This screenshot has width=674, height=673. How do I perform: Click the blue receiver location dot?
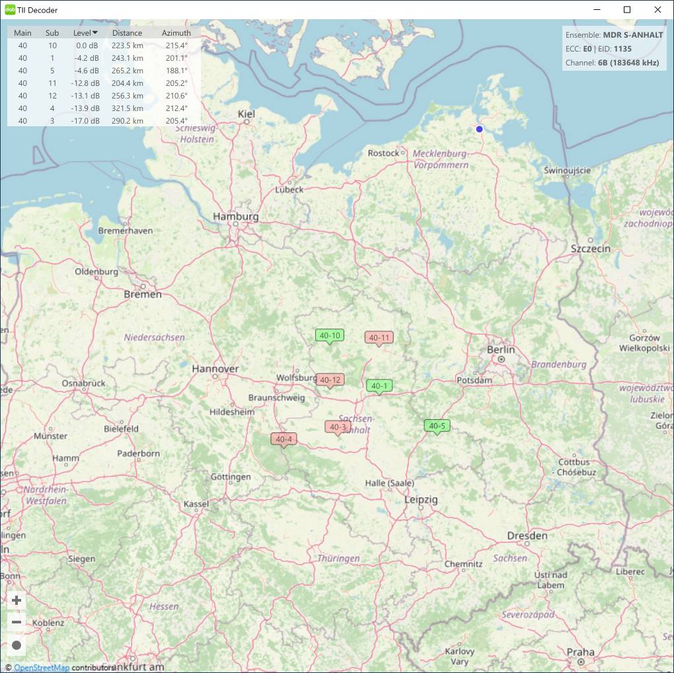coord(480,129)
